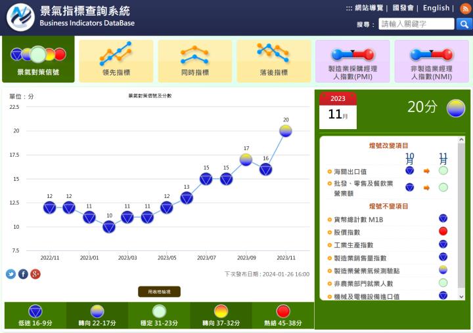Click the 2023/10 data point valued 16

click(x=266, y=170)
